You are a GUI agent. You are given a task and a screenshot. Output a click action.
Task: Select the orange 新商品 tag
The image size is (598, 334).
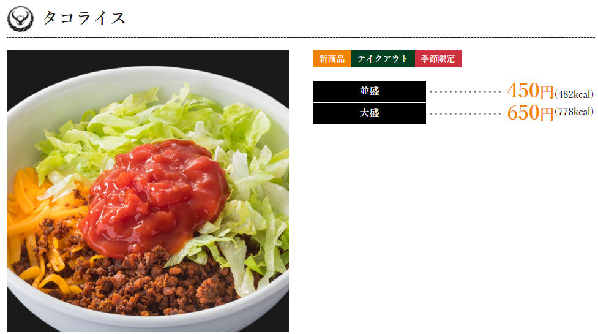[x=332, y=59]
